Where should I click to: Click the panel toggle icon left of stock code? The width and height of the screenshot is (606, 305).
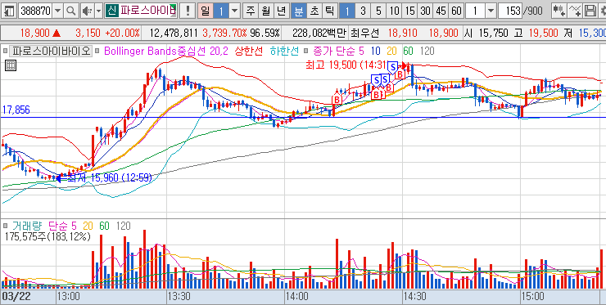point(9,11)
